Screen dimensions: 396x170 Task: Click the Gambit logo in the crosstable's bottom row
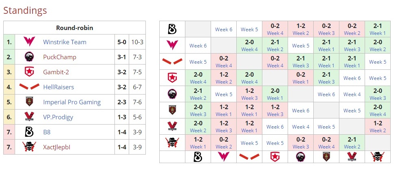[275, 157]
